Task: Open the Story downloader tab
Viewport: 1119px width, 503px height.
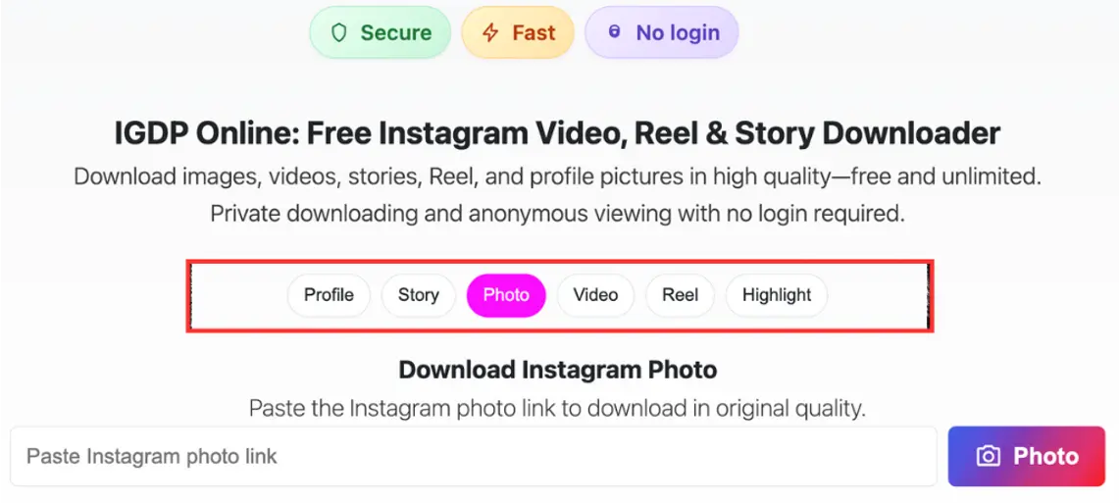Action: coord(418,295)
